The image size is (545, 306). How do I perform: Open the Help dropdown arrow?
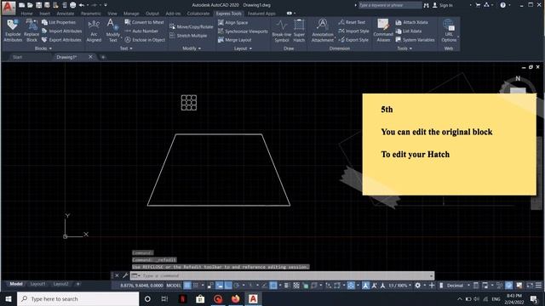point(508,5)
